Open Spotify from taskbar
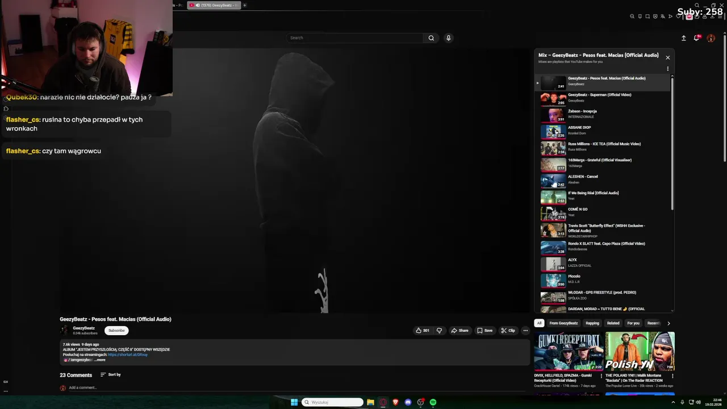Viewport: 727px width, 409px height. click(433, 402)
